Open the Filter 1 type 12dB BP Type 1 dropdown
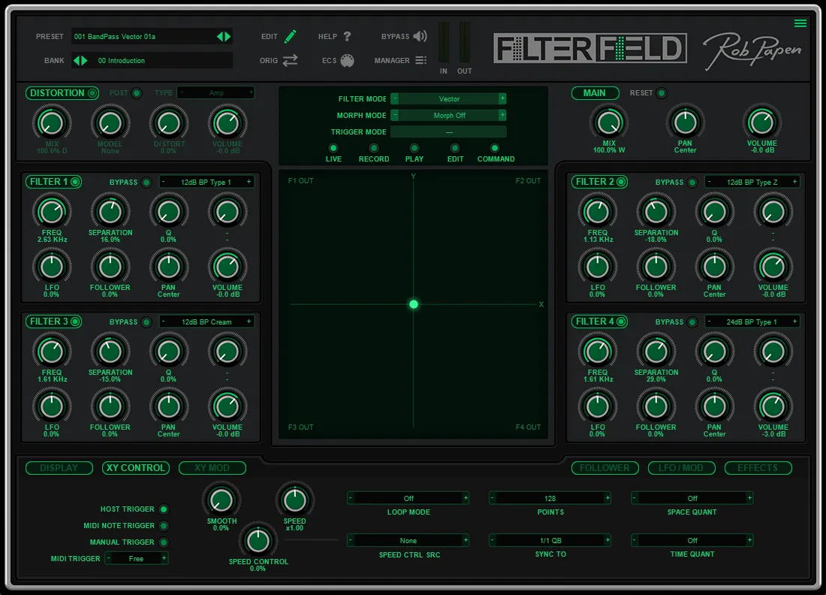This screenshot has height=595, width=826. 206,182
